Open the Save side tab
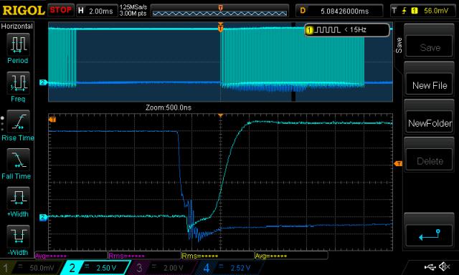This screenshot has height=275, width=459. (x=399, y=45)
